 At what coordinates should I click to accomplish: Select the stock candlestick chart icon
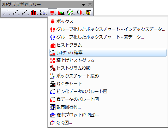coord(79,12)
